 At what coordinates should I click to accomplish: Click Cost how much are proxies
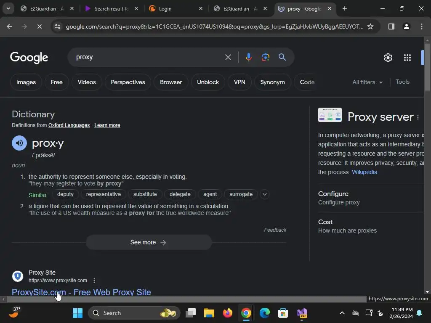371,226
